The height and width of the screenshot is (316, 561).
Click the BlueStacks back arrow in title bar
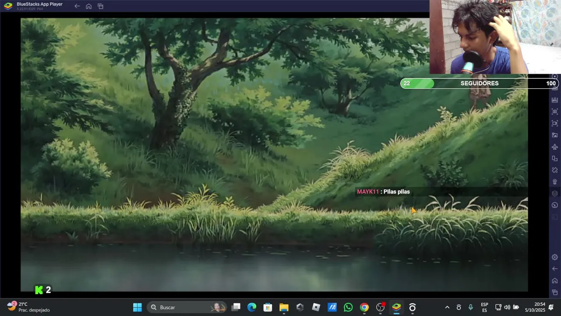[77, 6]
